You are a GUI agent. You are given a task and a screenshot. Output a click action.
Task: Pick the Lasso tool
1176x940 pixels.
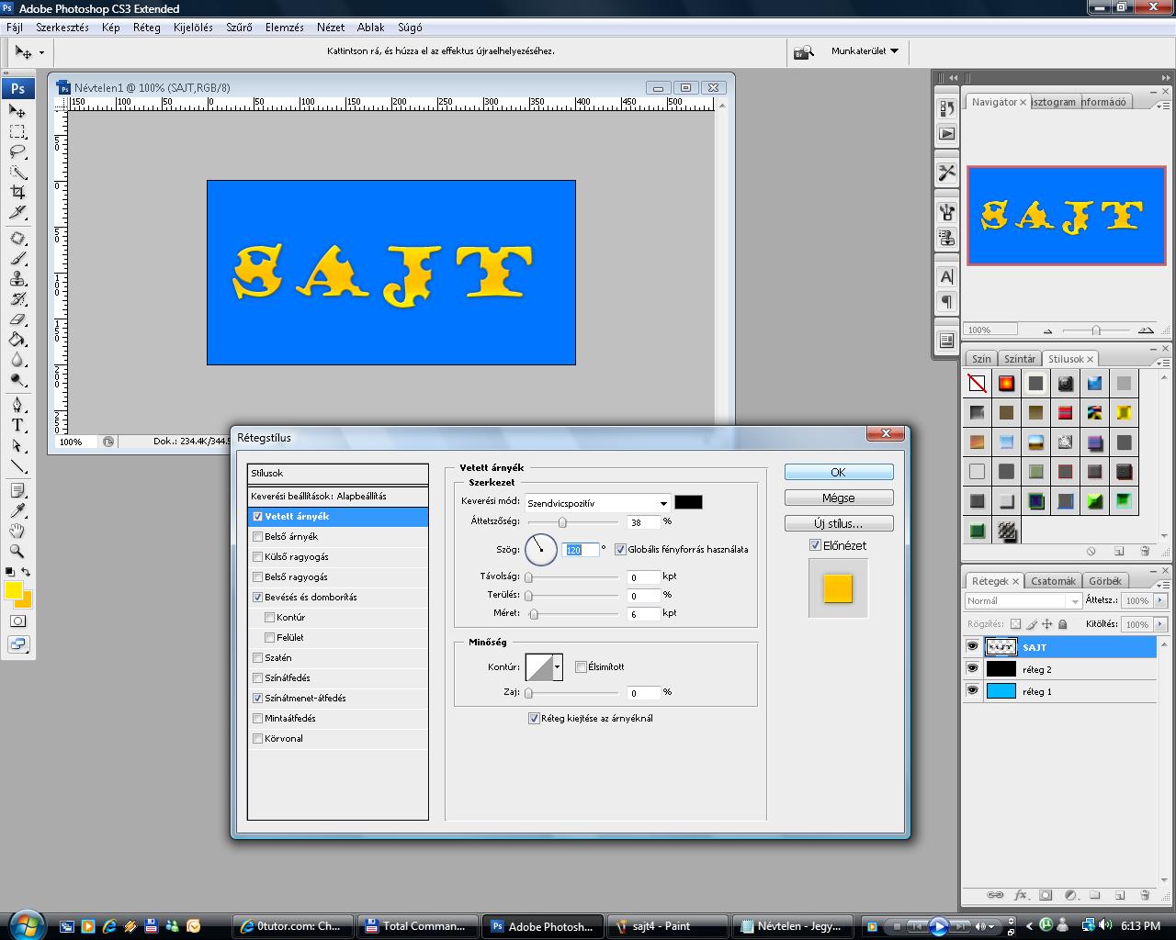(x=17, y=151)
